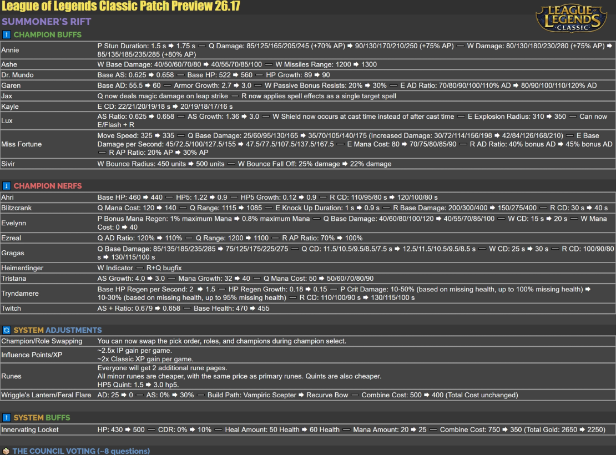Click Garen's Base AD change text

[129, 85]
